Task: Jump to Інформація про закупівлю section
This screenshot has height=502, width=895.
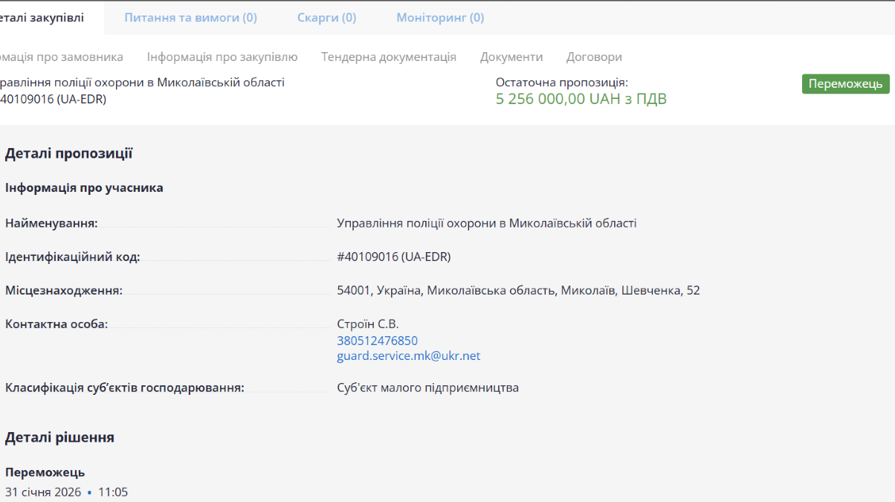Action: point(222,57)
